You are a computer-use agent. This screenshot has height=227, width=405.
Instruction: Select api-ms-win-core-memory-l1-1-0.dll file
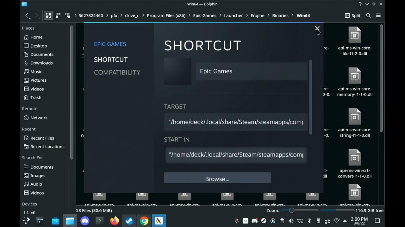tap(355, 82)
